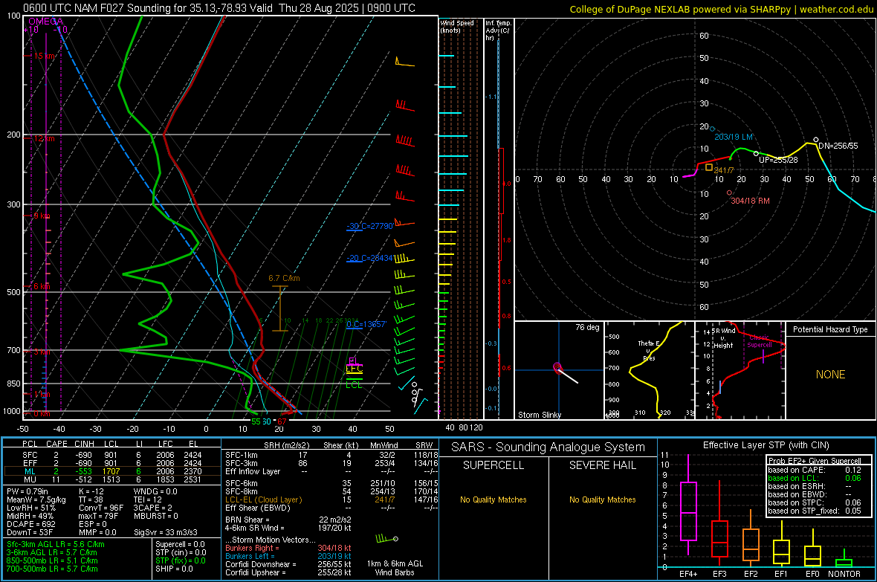
Task: Click the 850-500mb LR = 5.1 C/km line
Action: click(x=52, y=560)
